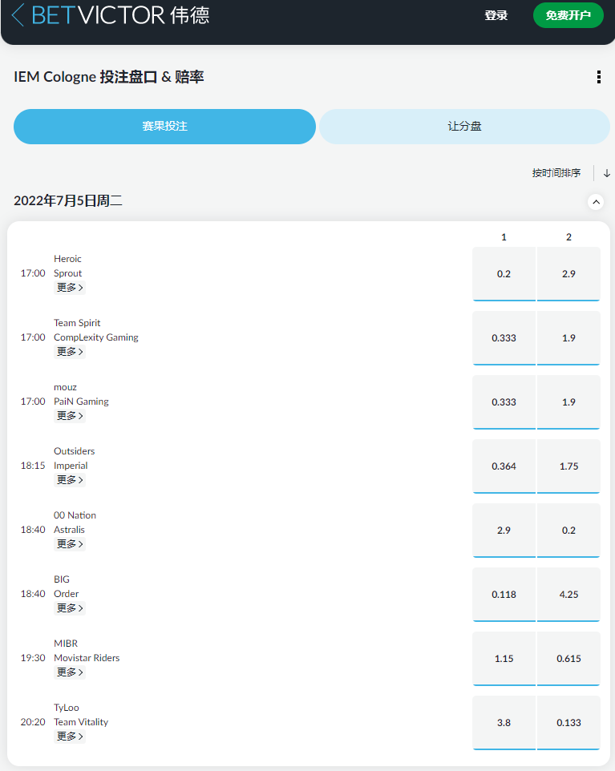Image resolution: width=615 pixels, height=771 pixels.
Task: Select the 赛果投注 match result tab
Action: coord(164,127)
